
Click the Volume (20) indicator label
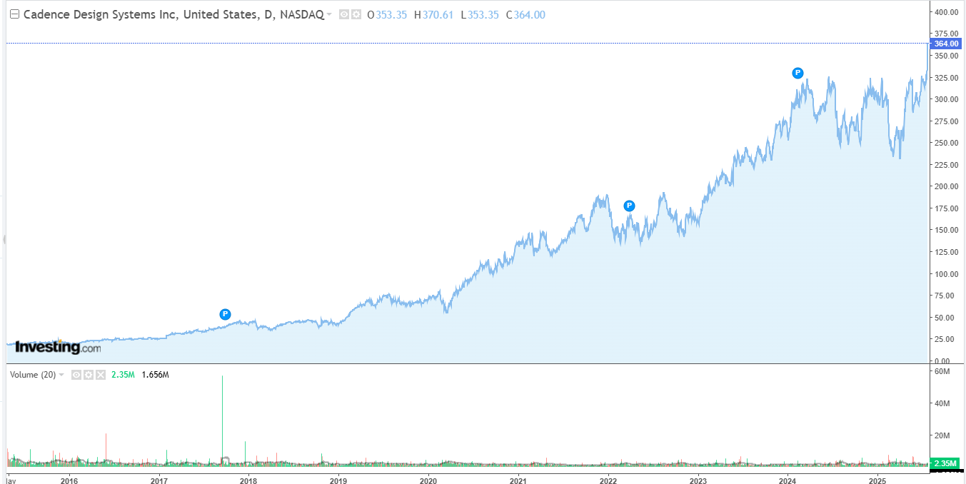pos(33,375)
